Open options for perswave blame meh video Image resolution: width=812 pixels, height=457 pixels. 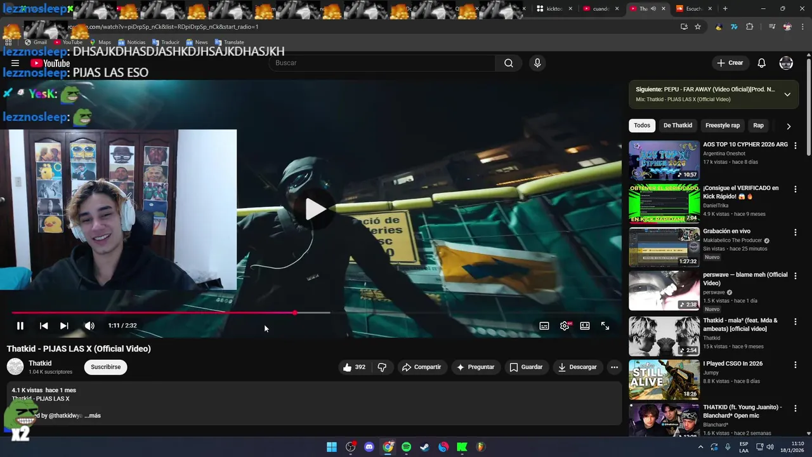pyautogui.click(x=795, y=276)
